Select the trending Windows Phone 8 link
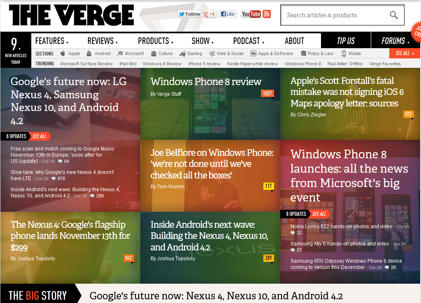The height and width of the screenshot is (303, 421). pos(303,64)
